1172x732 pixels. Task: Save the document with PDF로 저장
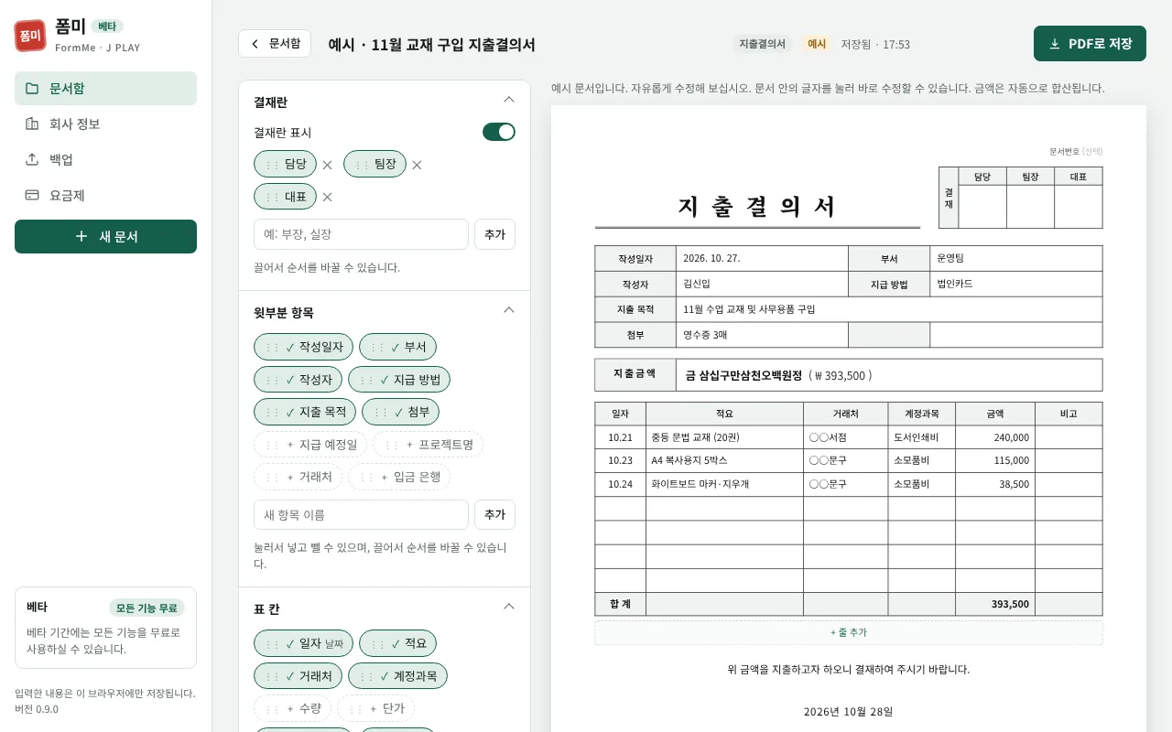1090,44
